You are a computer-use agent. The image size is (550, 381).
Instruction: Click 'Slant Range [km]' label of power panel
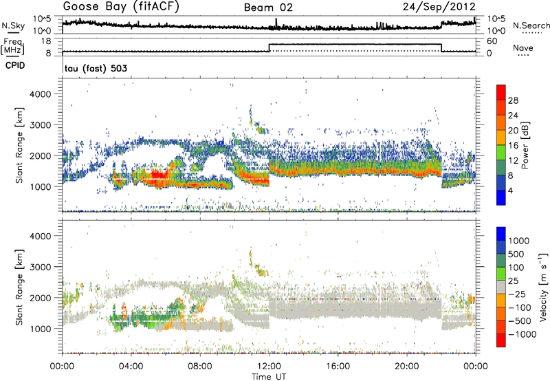coord(19,145)
